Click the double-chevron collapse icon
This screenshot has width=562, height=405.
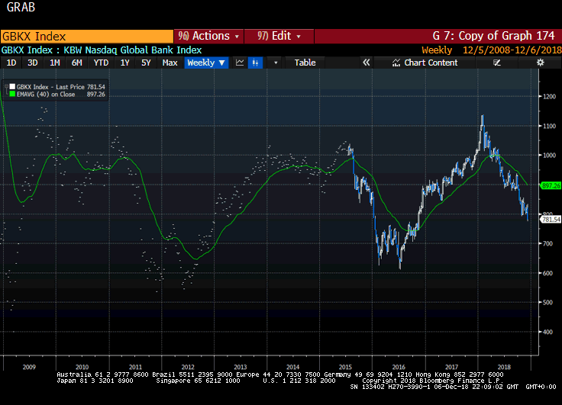(367, 63)
